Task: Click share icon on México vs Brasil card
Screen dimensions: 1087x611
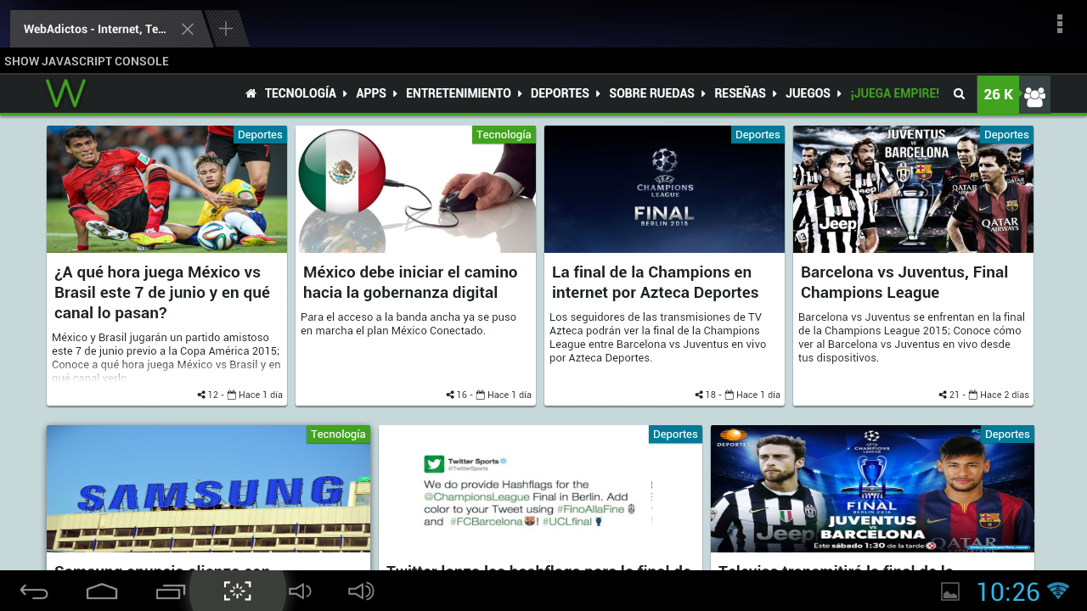Action: tap(201, 395)
